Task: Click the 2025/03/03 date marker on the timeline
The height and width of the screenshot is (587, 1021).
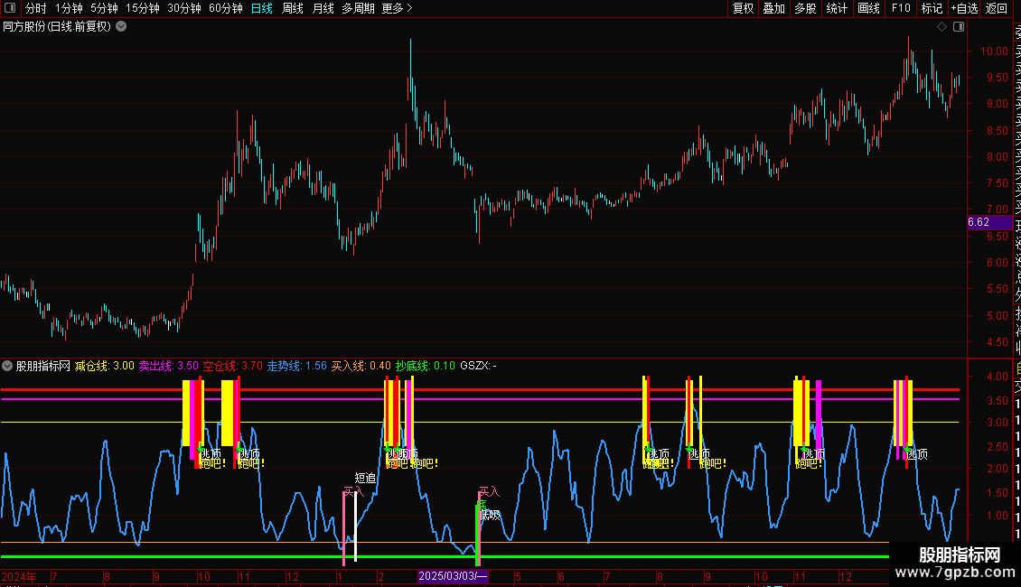Action: 453,576
